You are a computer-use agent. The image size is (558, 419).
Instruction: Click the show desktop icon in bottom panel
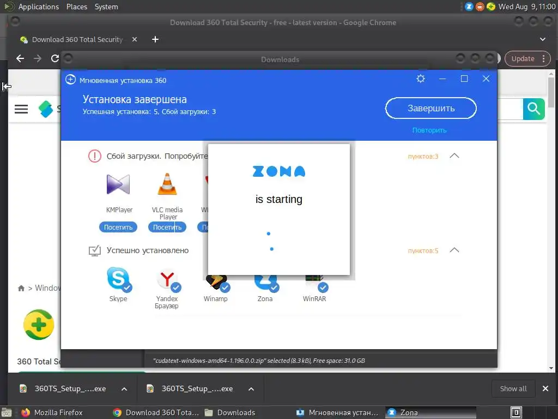point(7,412)
